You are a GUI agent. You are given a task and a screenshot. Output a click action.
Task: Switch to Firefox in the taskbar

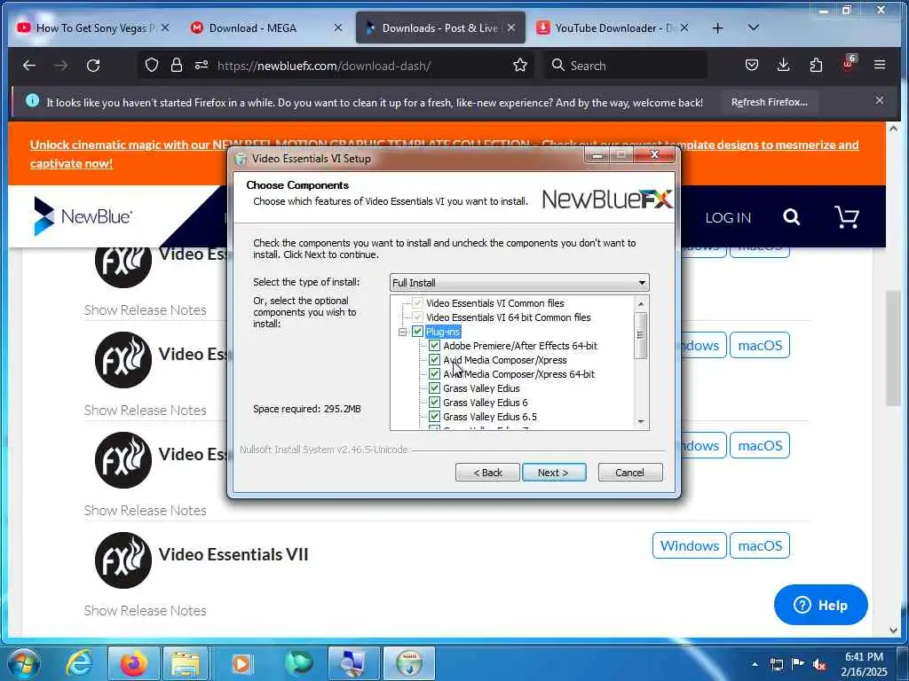pyautogui.click(x=133, y=663)
